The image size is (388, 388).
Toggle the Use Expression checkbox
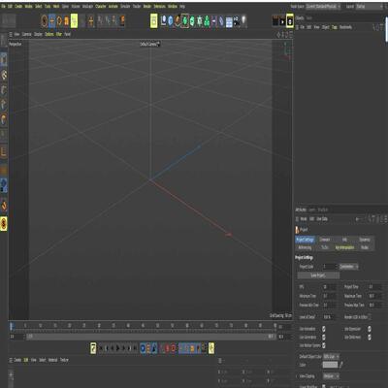[370, 329]
